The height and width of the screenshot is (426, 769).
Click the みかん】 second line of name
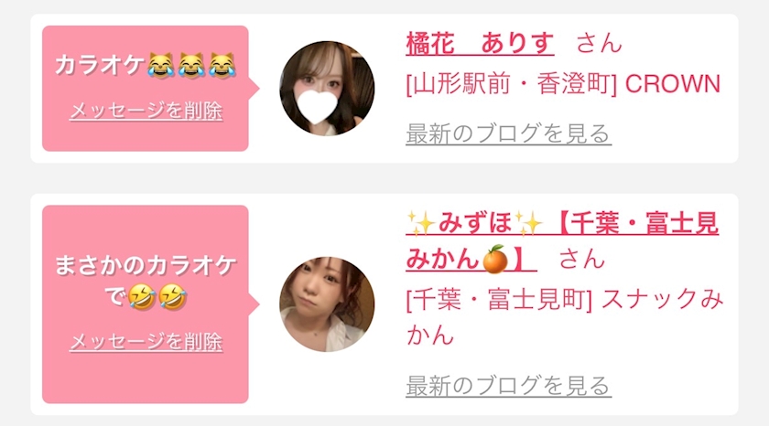click(x=471, y=259)
